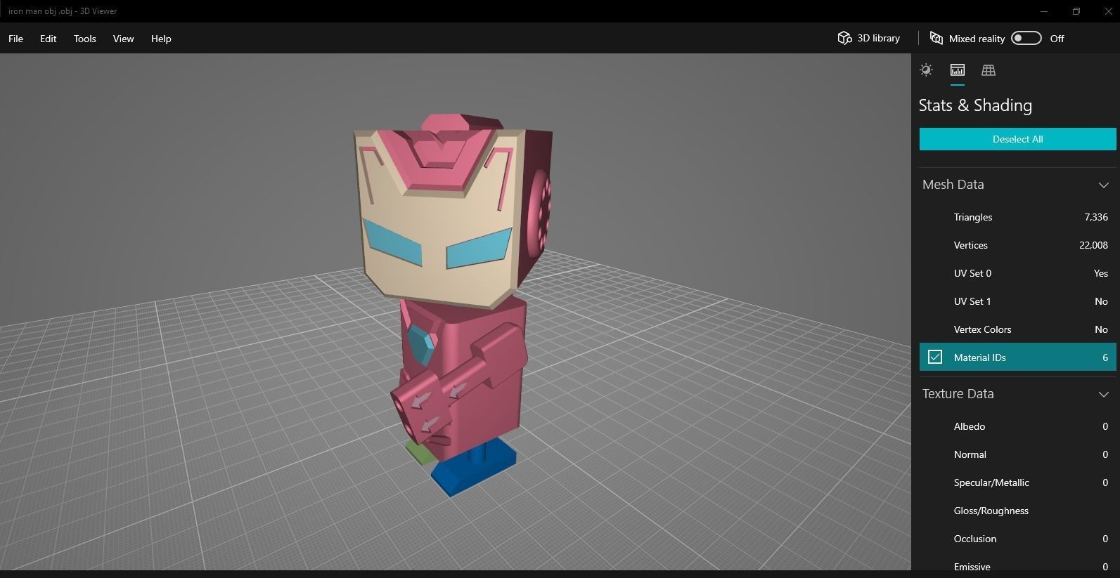
Task: Select the UV Set 1 row
Action: pos(1017,301)
